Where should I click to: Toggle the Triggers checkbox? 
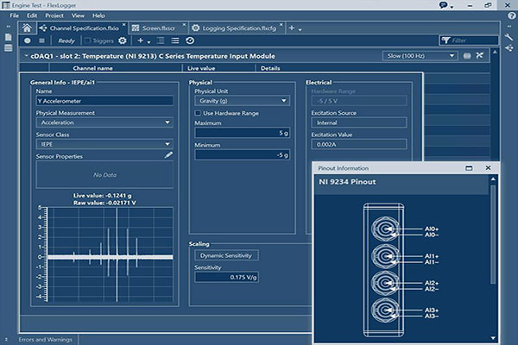(x=87, y=41)
